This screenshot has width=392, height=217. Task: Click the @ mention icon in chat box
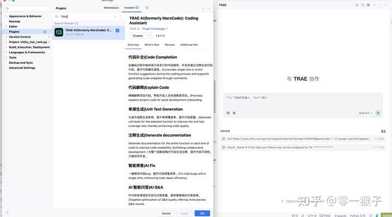228,113
